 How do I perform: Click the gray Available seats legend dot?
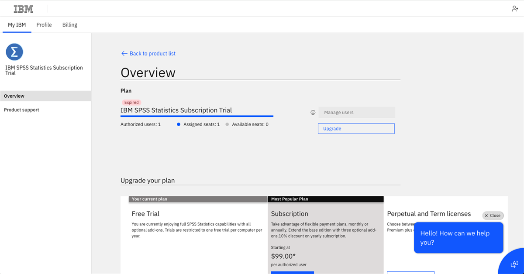(x=227, y=125)
